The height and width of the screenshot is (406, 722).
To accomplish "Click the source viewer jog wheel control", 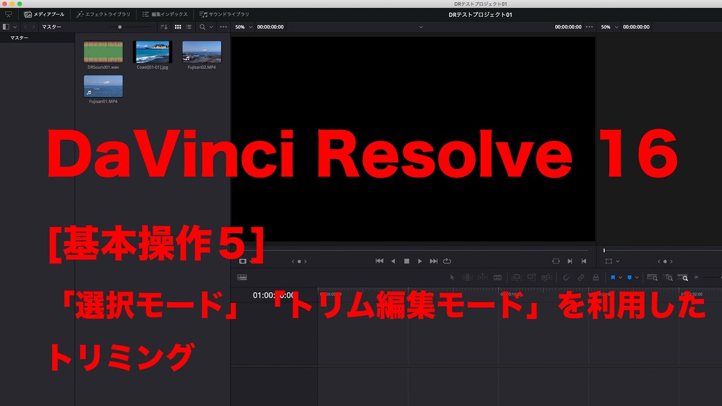I will (299, 261).
